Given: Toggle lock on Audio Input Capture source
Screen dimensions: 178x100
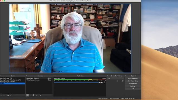Looking at the screenshot, I should (50, 78).
